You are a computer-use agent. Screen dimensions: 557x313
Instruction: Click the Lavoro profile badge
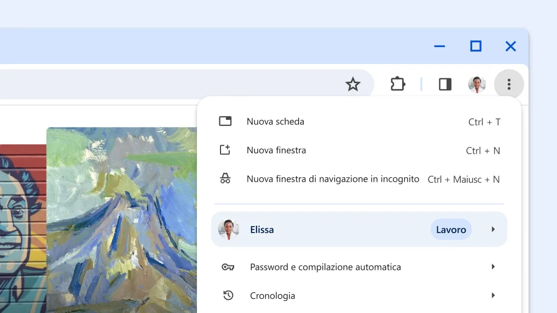pyautogui.click(x=451, y=229)
